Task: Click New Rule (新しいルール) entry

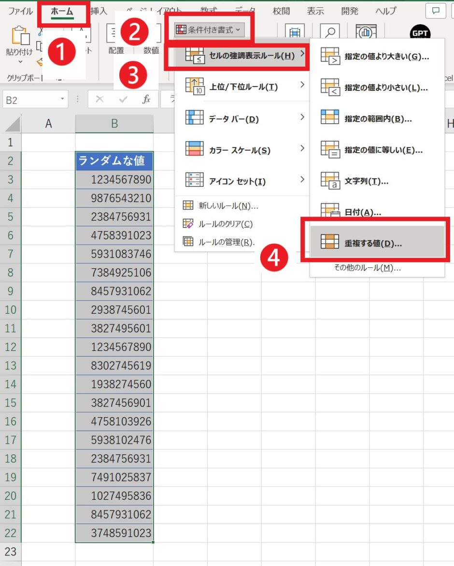Action: point(228,206)
